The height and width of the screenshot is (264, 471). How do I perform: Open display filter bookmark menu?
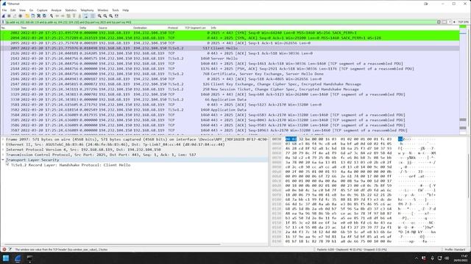tap(3, 22)
